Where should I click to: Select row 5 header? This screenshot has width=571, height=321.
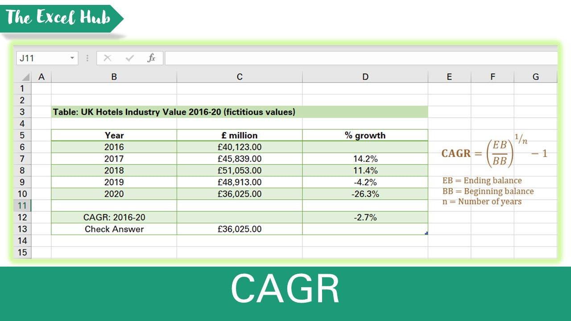22,135
